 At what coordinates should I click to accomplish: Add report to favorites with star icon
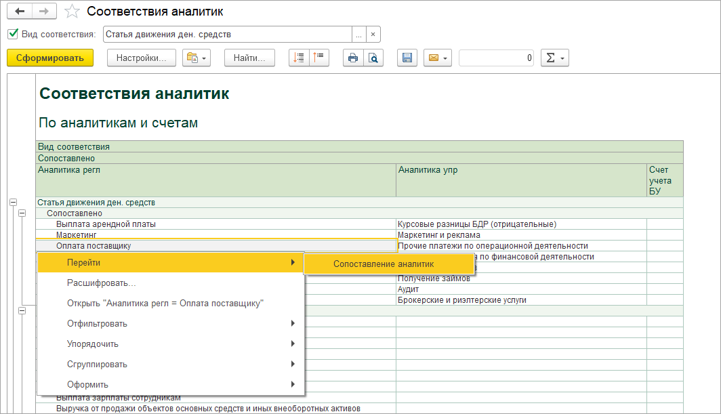72,12
